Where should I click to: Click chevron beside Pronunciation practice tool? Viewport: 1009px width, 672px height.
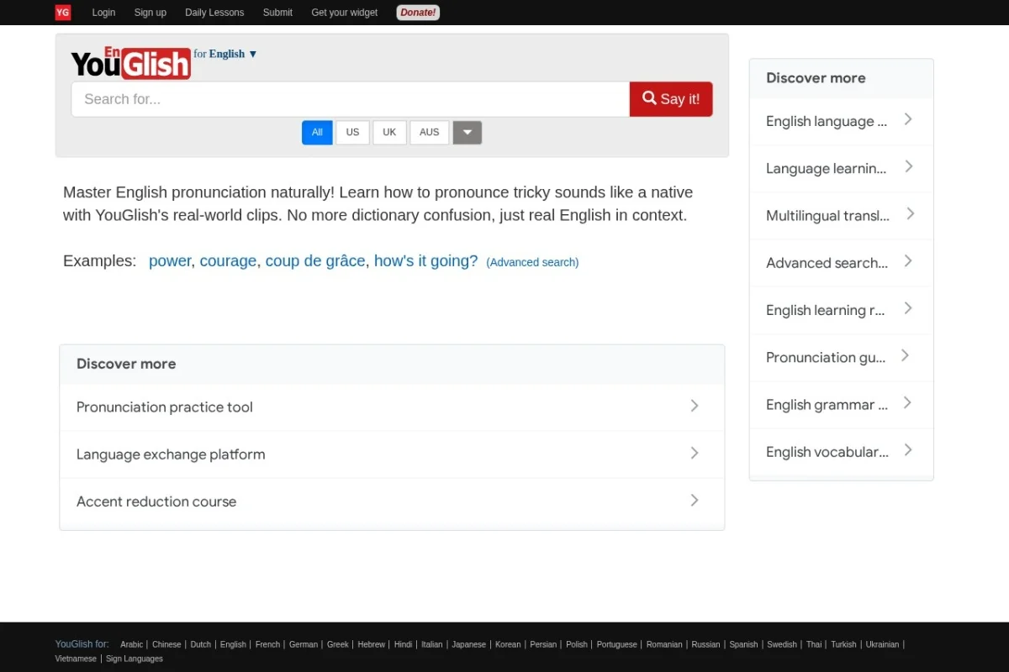click(695, 406)
